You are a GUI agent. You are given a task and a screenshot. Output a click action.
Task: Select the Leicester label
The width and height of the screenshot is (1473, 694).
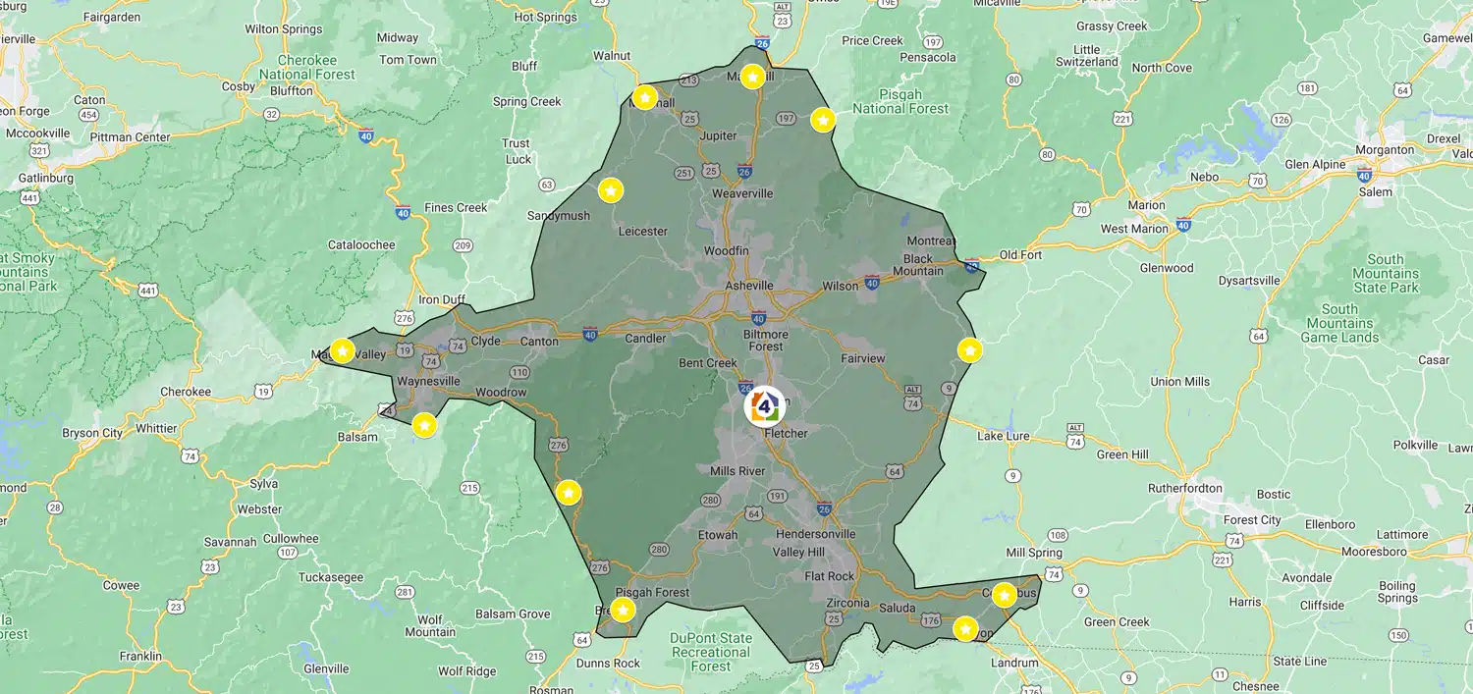(x=643, y=232)
